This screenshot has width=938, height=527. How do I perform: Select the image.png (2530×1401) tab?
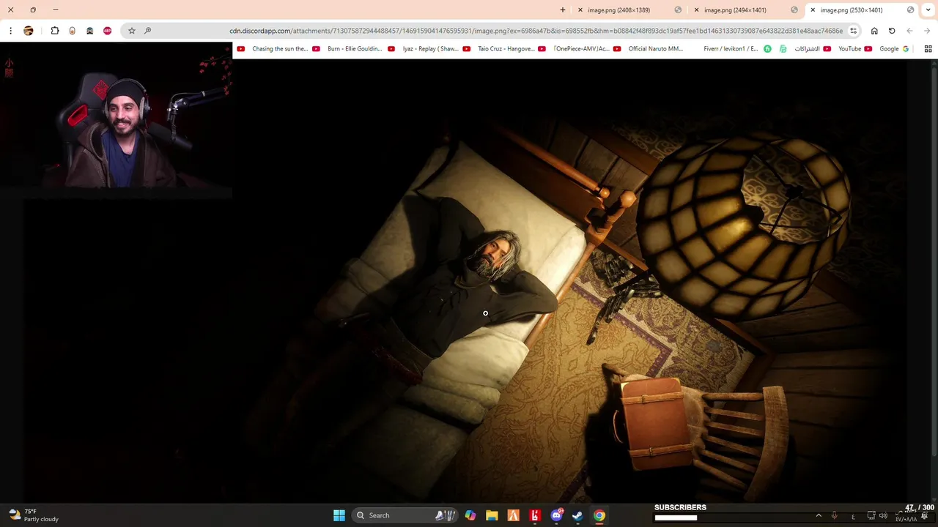(x=861, y=10)
